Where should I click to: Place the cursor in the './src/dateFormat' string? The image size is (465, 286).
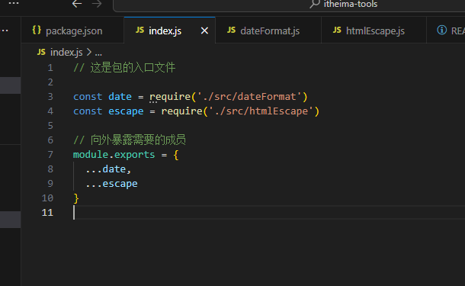pos(249,97)
